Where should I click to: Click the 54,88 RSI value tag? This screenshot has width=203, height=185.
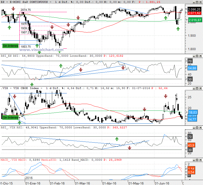point(192,68)
